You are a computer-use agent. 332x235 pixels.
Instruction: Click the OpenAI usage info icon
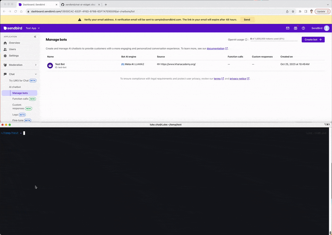(246, 40)
